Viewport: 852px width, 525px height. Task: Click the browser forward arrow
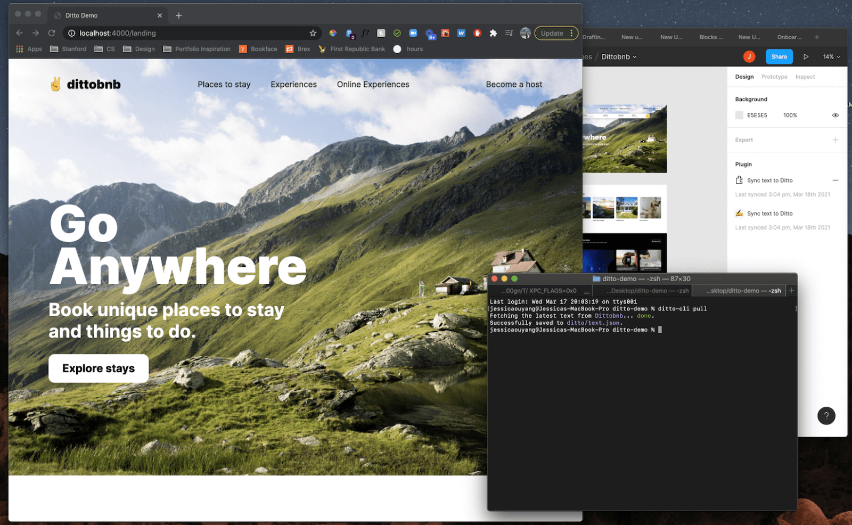tap(36, 33)
